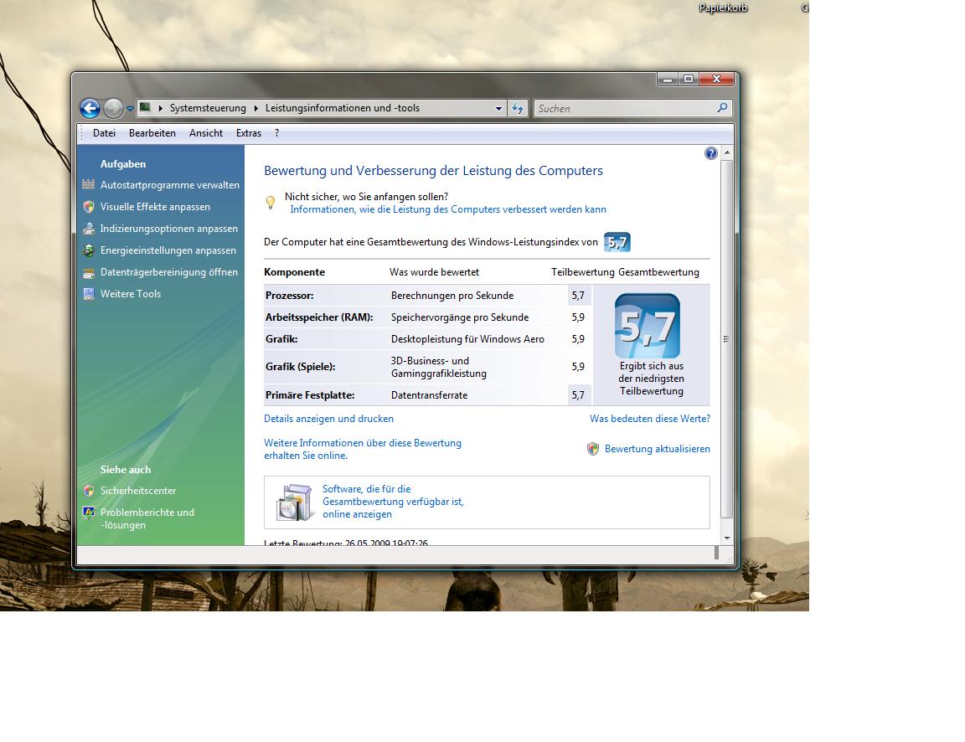Viewport: 965px width, 742px height.
Task: Click the Indizierungsoptionen anpassen icon
Action: pyautogui.click(x=89, y=229)
